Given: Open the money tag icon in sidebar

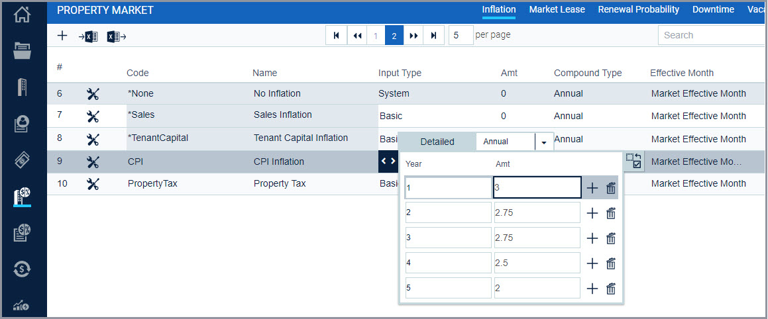Looking at the screenshot, I should 22,160.
